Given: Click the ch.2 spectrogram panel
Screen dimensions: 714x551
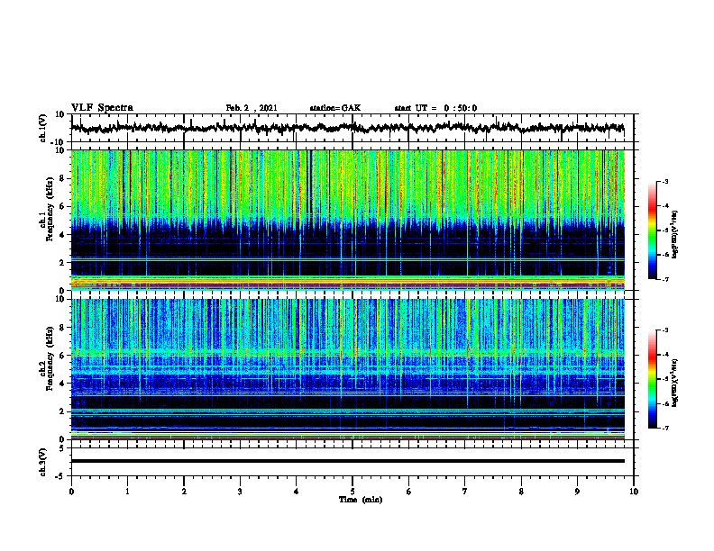Looking at the screenshot, I should (x=347, y=369).
